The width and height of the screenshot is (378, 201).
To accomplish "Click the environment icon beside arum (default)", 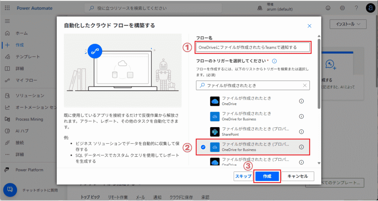I will [260, 8].
